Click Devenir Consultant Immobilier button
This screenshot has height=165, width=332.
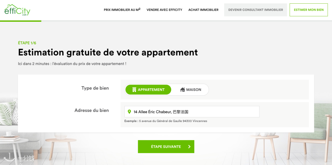tap(255, 10)
